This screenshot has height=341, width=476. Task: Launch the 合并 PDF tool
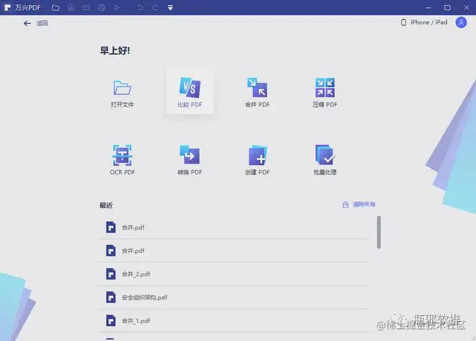pyautogui.click(x=257, y=92)
